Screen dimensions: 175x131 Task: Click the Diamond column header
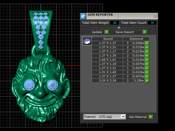point(136,39)
